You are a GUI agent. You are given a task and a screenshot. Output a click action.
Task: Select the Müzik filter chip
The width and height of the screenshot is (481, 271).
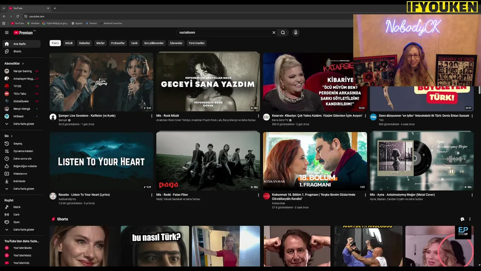point(69,43)
